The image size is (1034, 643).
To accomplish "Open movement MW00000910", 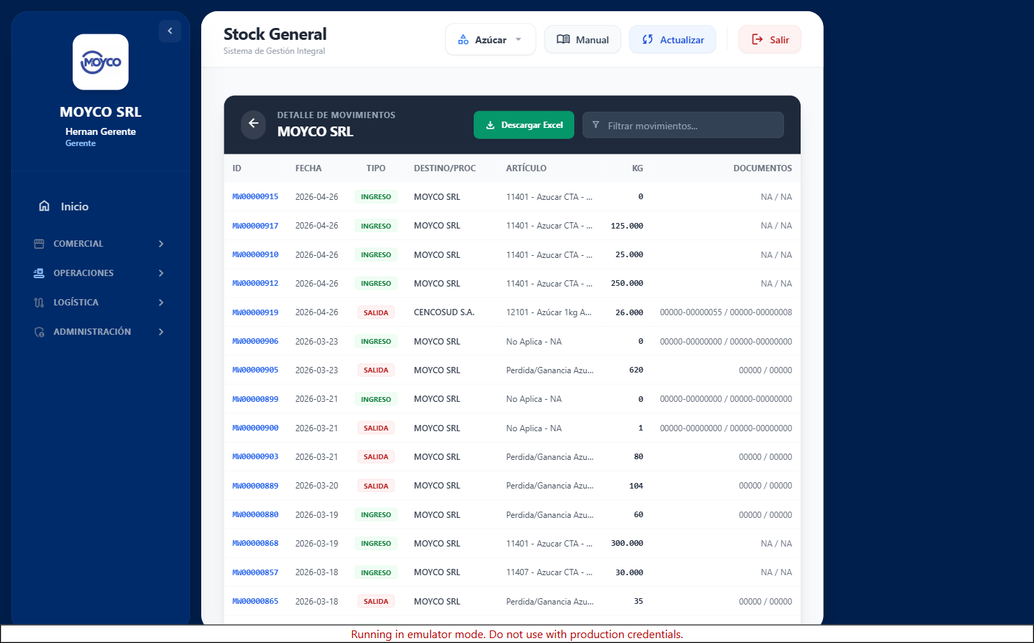I will [x=256, y=255].
